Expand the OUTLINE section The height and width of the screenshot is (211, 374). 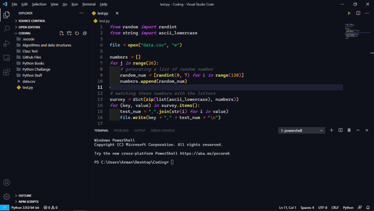pyautogui.click(x=25, y=196)
